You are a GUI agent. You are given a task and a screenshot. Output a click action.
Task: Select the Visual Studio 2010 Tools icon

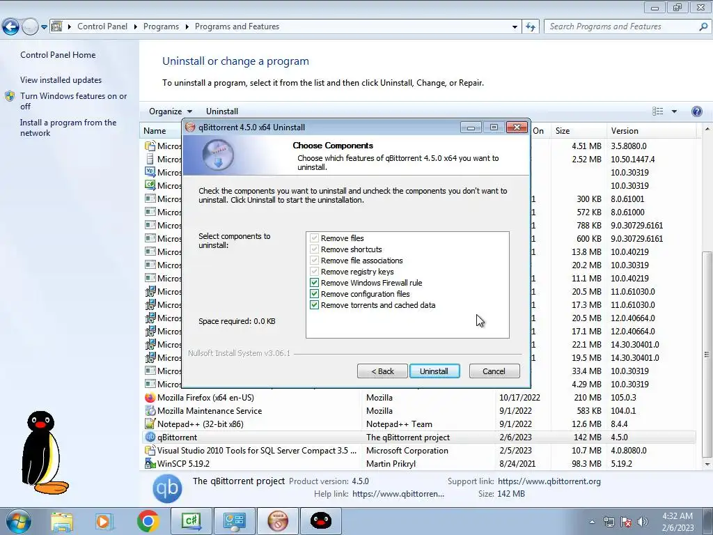coord(150,451)
